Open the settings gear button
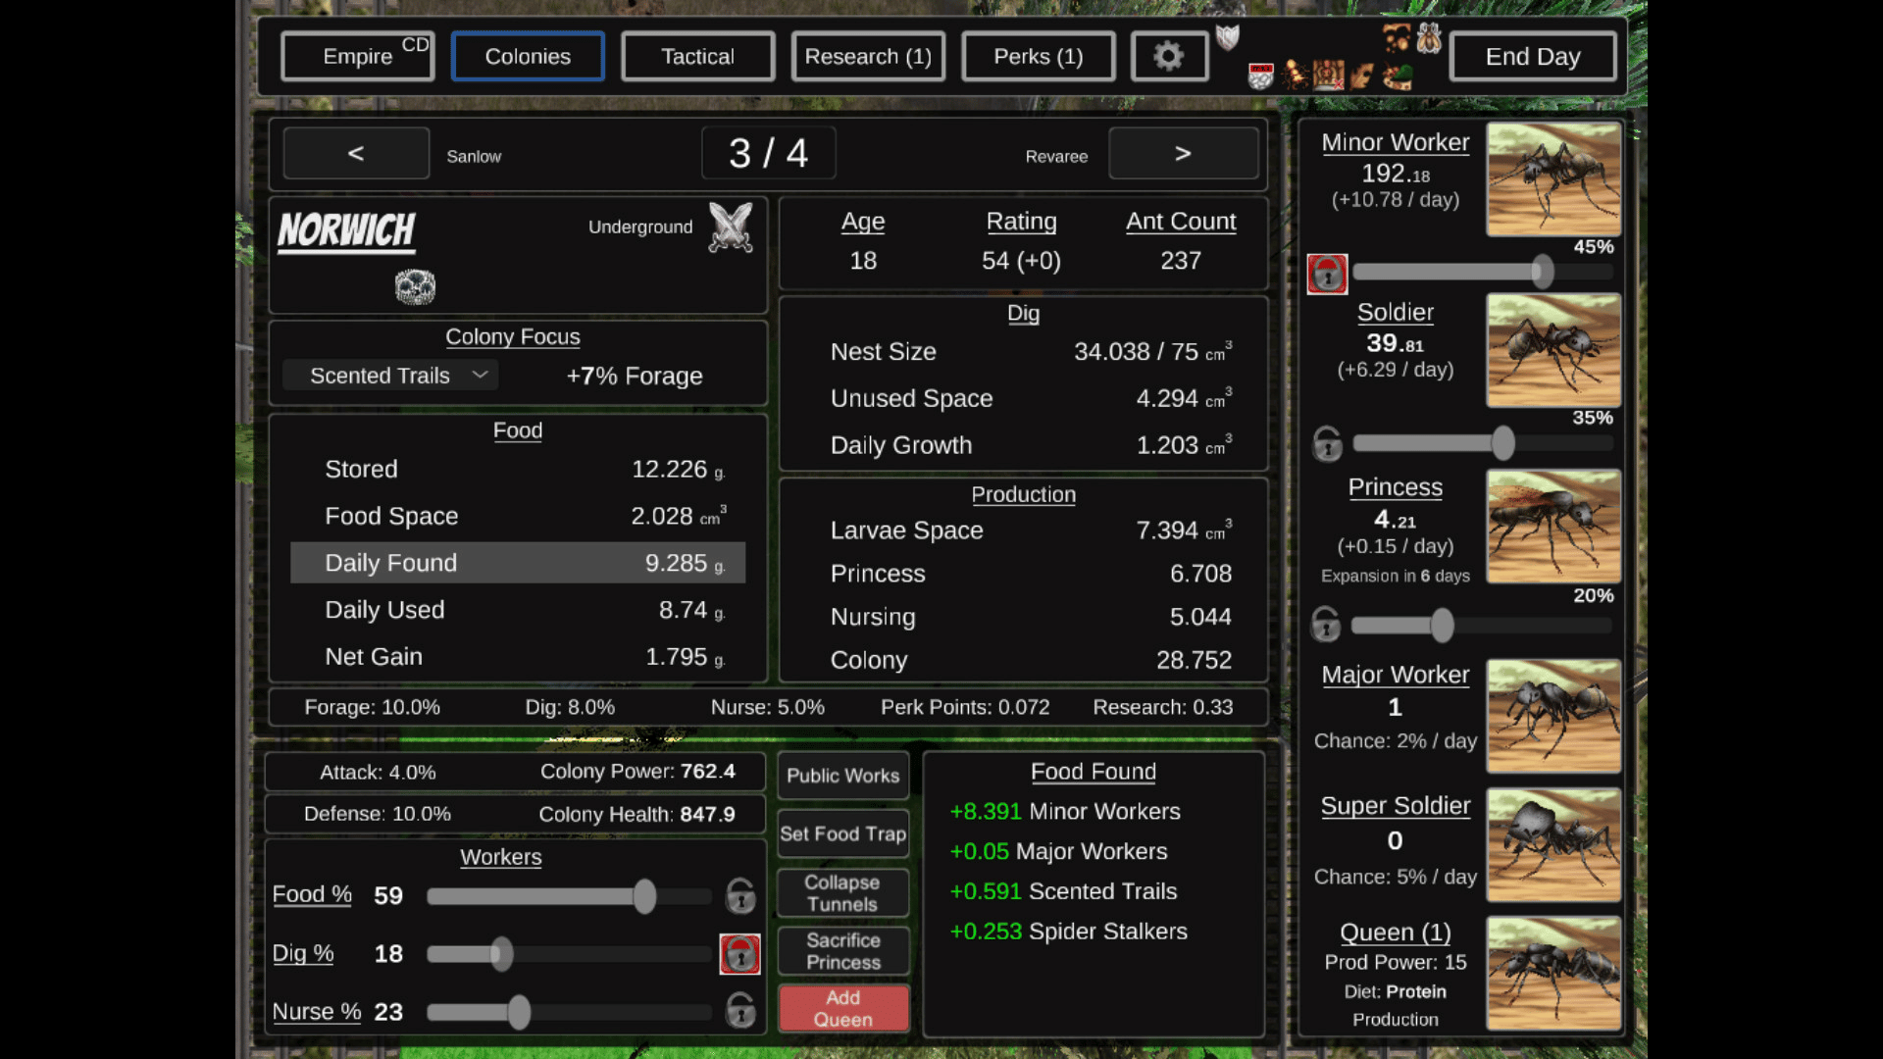1883x1059 pixels. tap(1168, 56)
